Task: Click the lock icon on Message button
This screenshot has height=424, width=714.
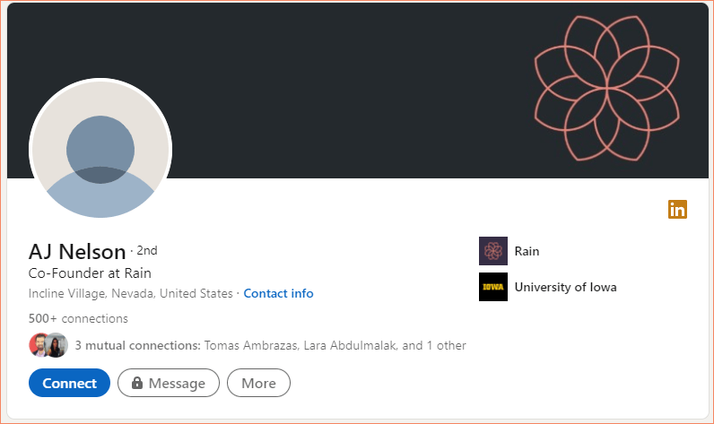Action: pyautogui.click(x=137, y=383)
